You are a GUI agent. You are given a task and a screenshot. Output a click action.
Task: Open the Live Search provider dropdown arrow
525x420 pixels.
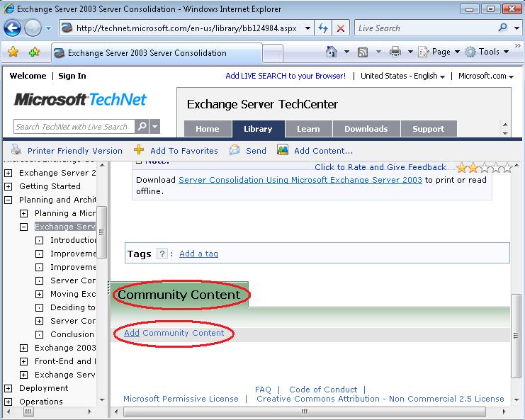(x=516, y=28)
